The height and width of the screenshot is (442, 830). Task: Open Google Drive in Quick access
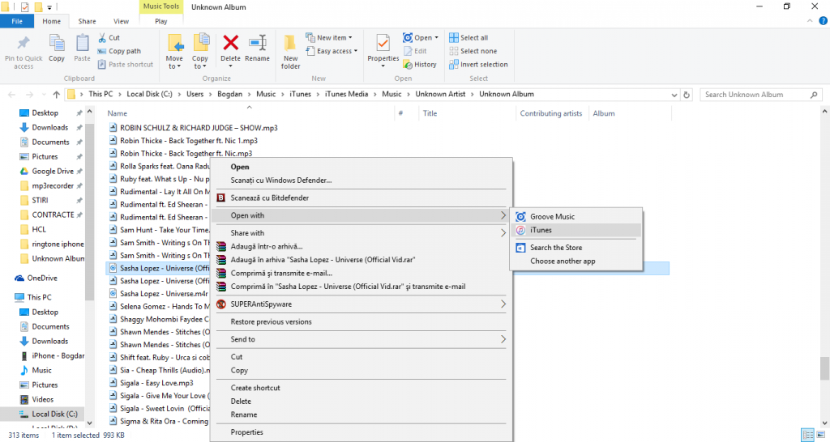point(53,171)
